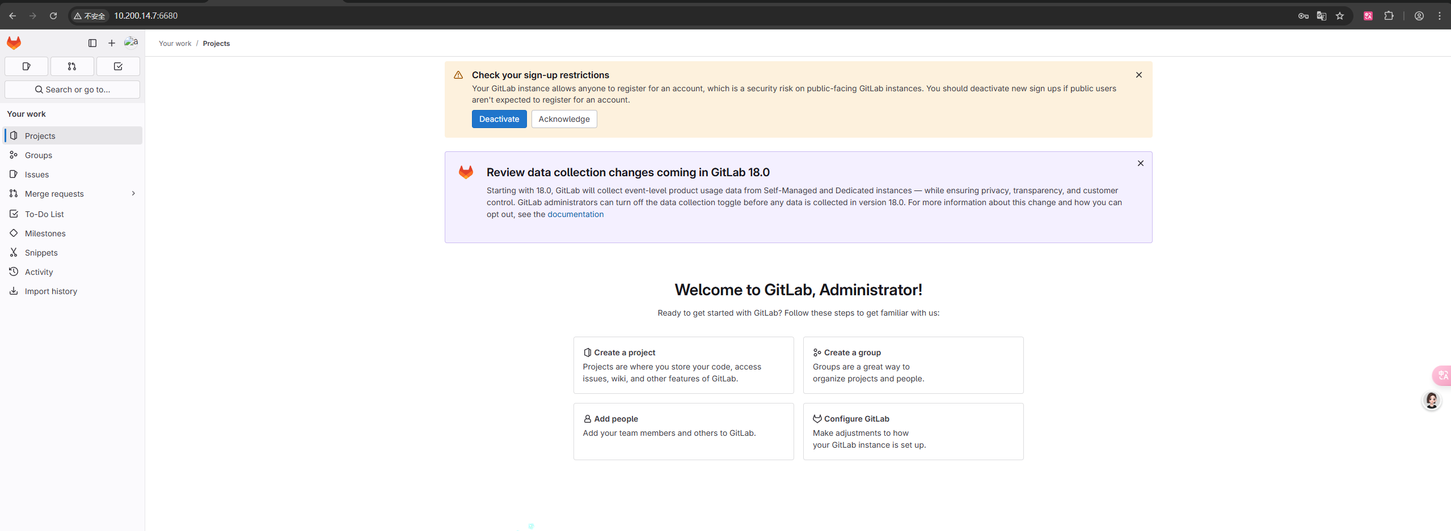The width and height of the screenshot is (1451, 531).
Task: Select the Configure GitLab card
Action: click(913, 432)
